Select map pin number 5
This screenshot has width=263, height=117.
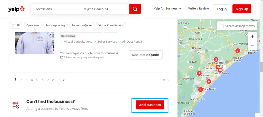tap(199, 73)
